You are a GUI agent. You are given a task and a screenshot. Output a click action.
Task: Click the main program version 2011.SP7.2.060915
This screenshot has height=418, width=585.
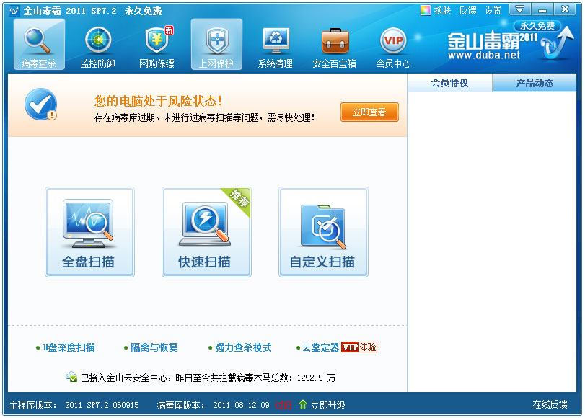[102, 405]
